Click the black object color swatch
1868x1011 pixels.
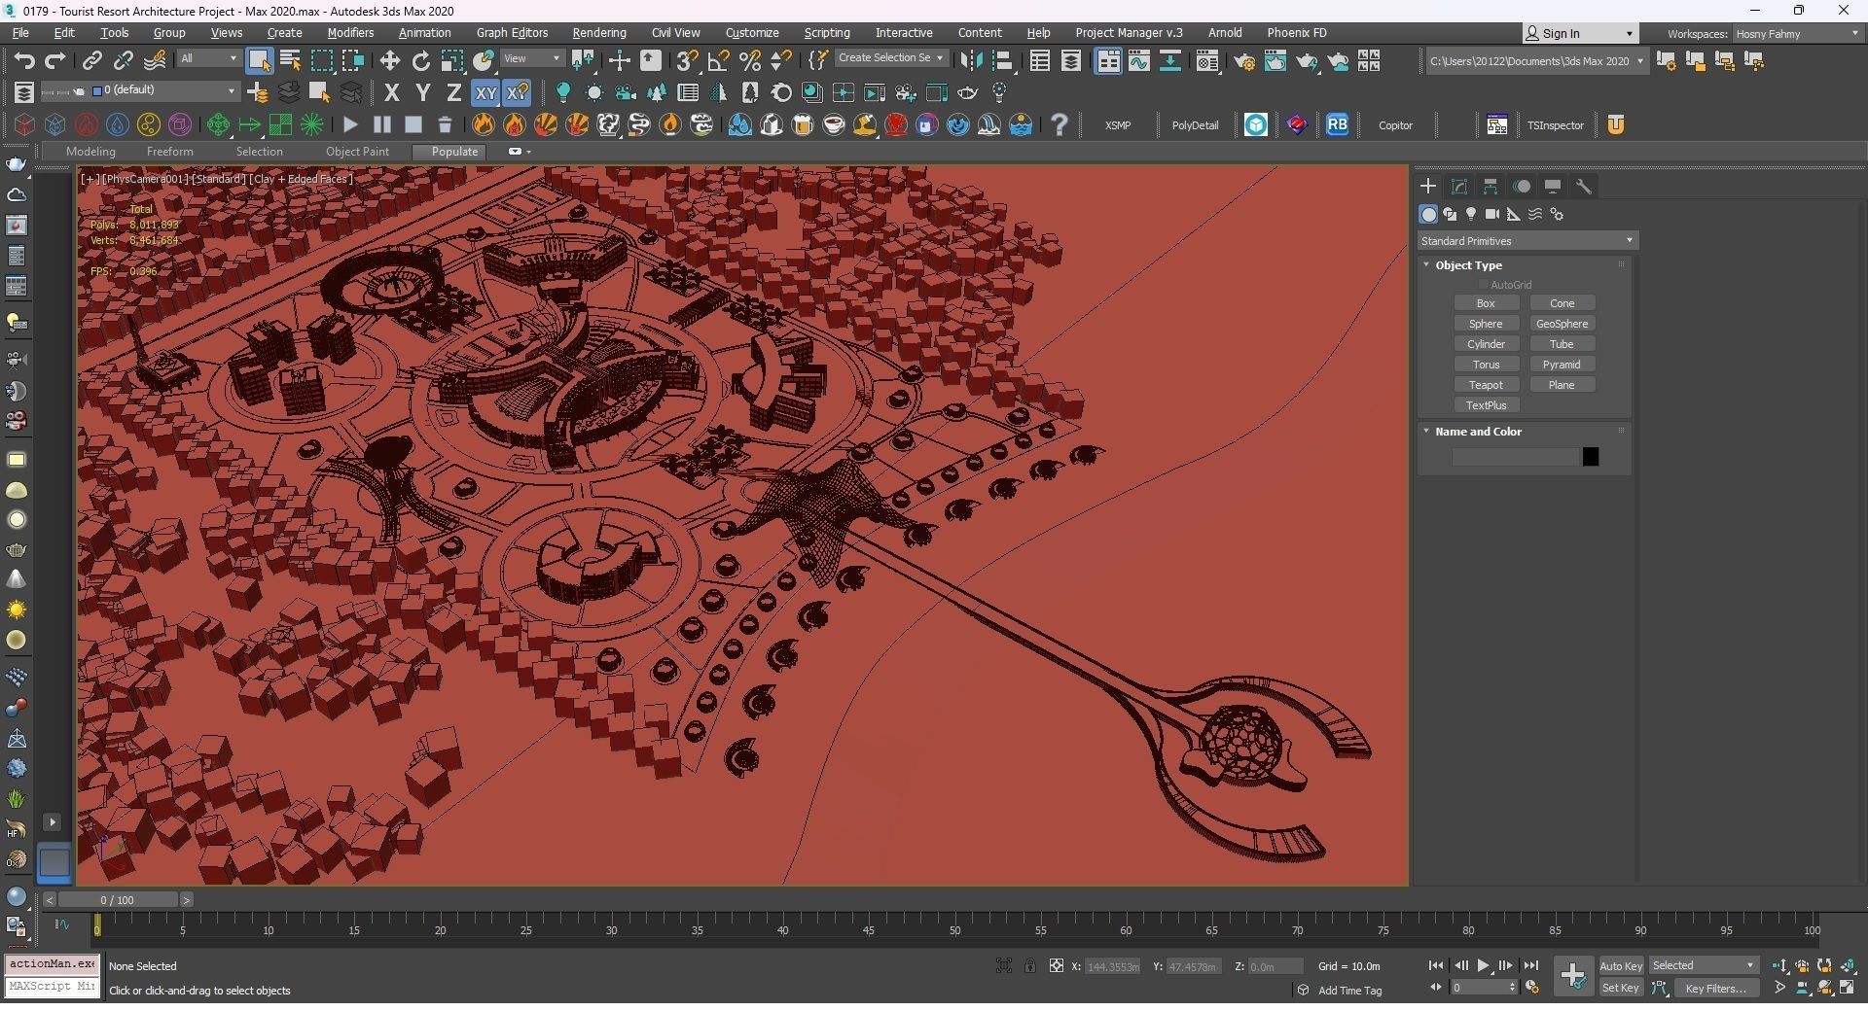click(1591, 457)
